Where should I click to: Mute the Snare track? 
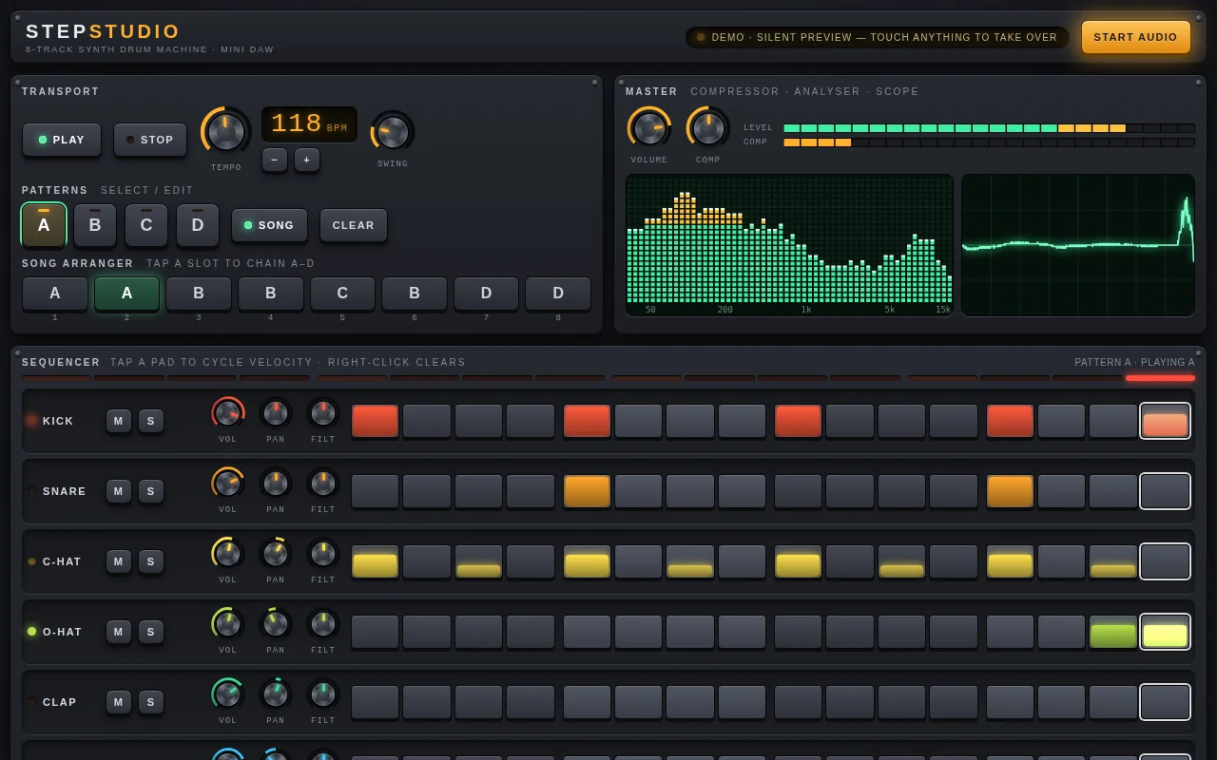pos(119,491)
